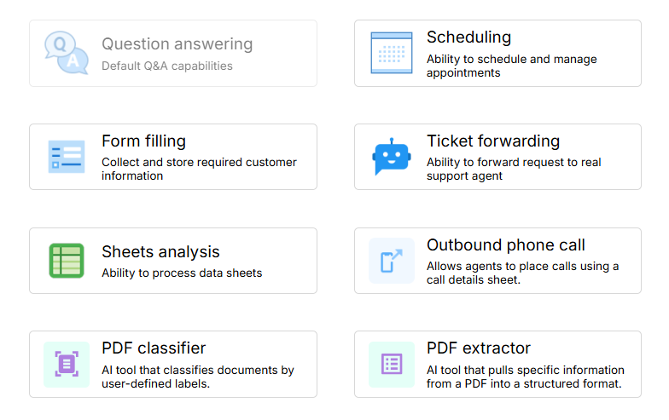Choose the Ticket forwarding title
The width and height of the screenshot is (669, 420).
click(x=493, y=141)
